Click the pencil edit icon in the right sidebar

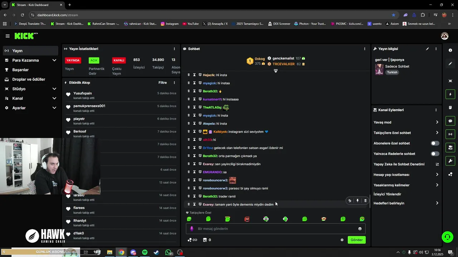(450, 64)
